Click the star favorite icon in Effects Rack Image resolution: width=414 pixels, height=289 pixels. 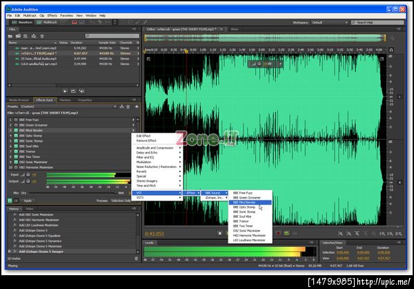[x=137, y=106]
